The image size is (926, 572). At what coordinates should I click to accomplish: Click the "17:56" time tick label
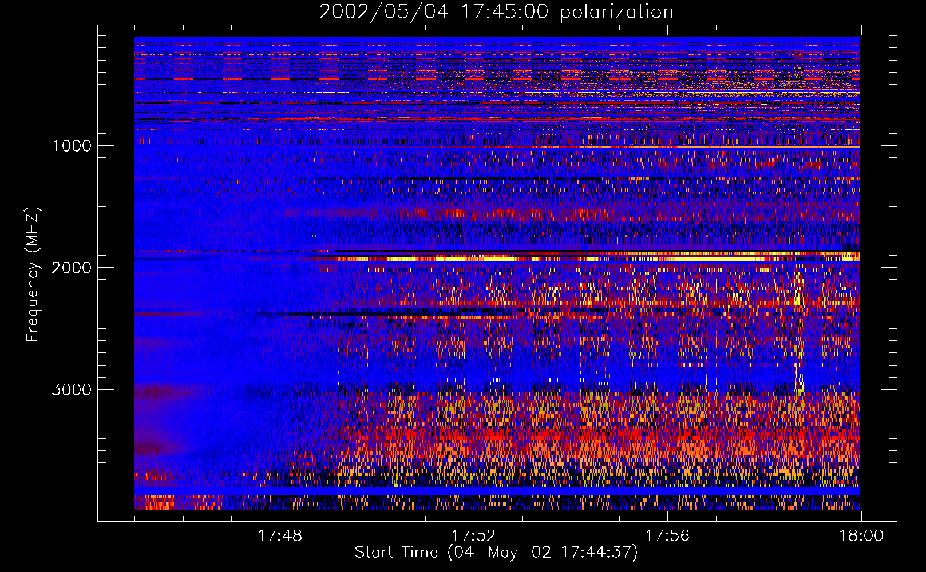[667, 536]
